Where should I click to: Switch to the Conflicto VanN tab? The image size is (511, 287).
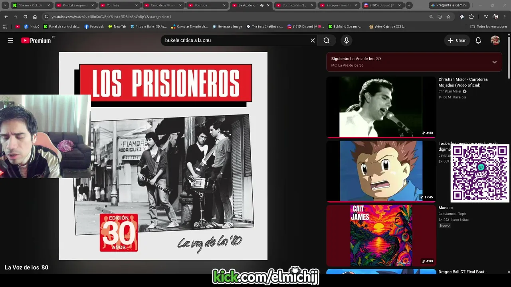click(295, 5)
